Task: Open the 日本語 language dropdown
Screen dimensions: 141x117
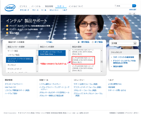Action: pos(124,43)
